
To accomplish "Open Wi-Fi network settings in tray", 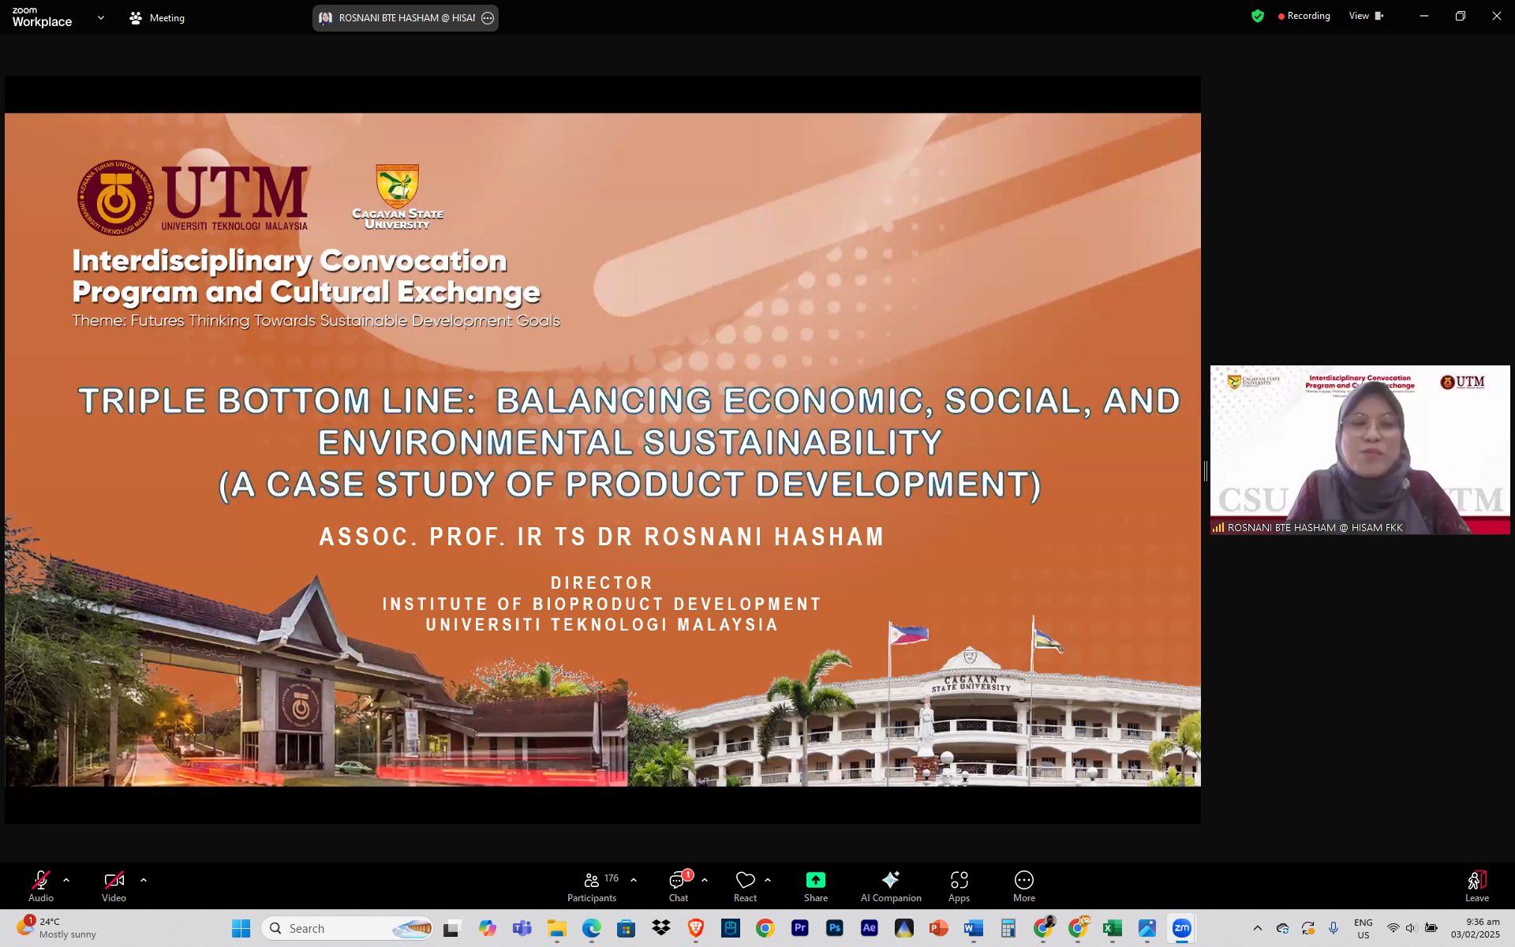I will tap(1393, 928).
